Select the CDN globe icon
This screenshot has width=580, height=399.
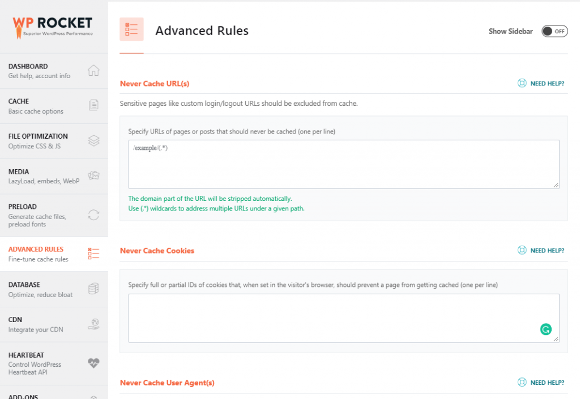93,324
